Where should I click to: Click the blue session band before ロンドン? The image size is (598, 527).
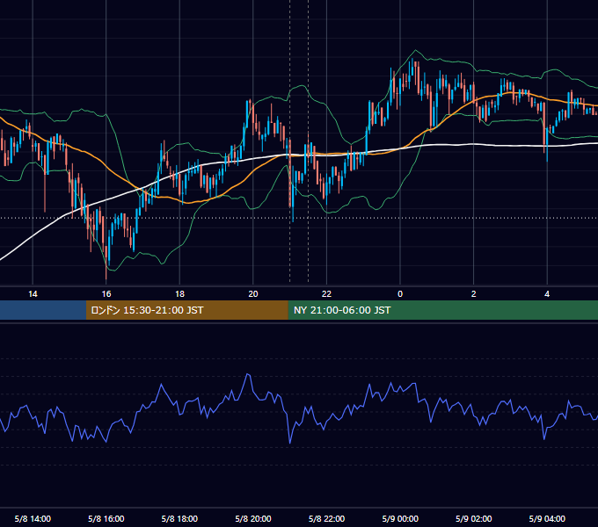point(43,310)
